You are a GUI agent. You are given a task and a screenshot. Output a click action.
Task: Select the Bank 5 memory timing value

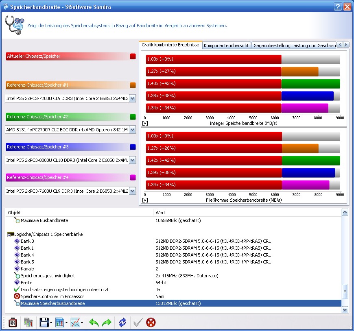point(213,262)
